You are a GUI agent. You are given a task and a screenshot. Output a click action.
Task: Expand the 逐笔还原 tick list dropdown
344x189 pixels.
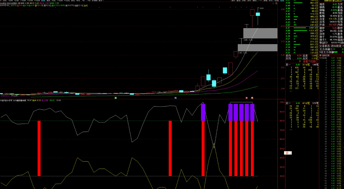tap(321, 55)
